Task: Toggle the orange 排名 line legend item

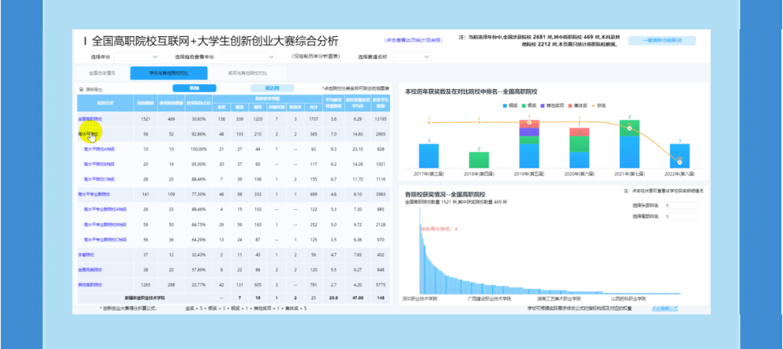Action: (598, 106)
